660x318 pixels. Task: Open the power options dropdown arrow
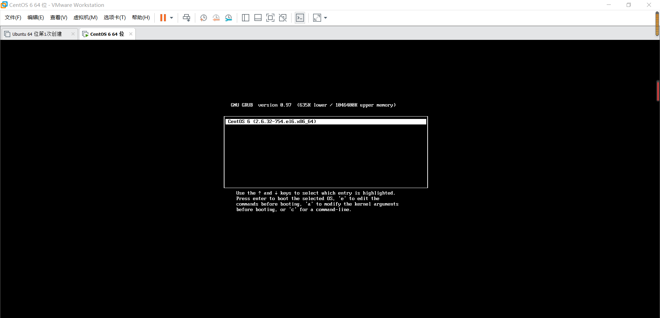[x=172, y=18]
